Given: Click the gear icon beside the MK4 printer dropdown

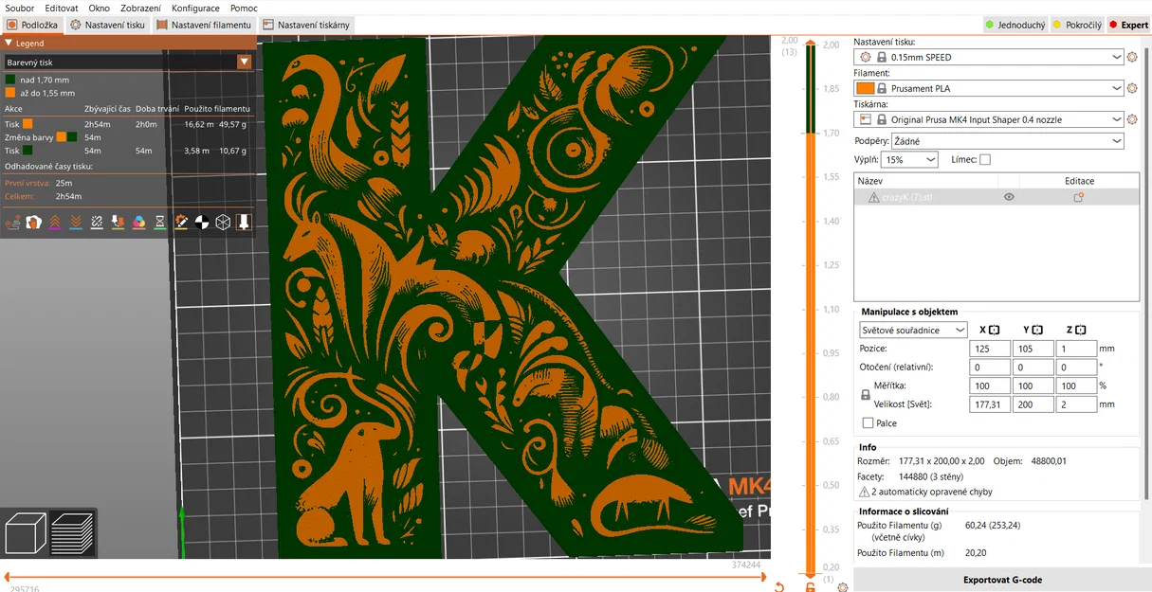Looking at the screenshot, I should coord(1132,118).
